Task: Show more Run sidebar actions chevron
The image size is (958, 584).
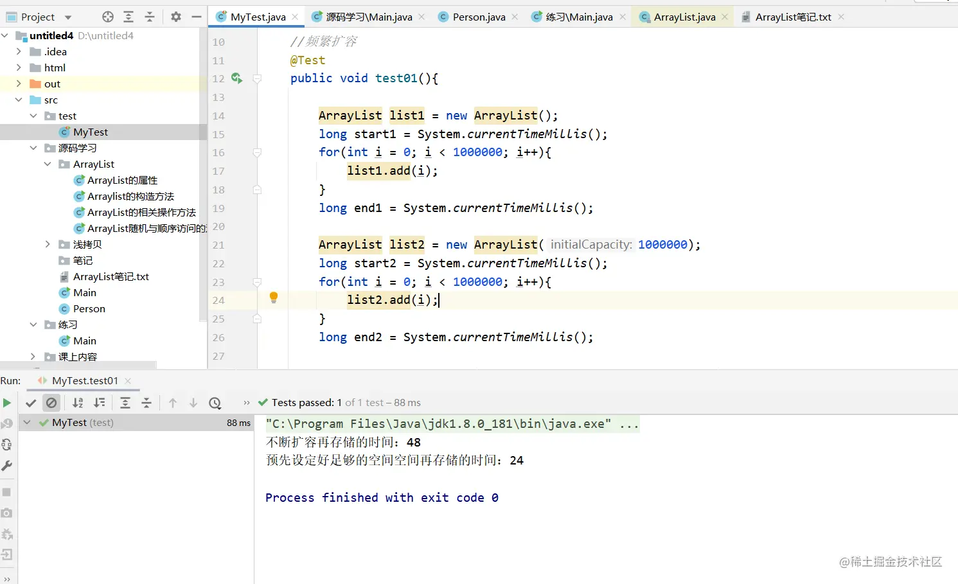Action: [7, 579]
